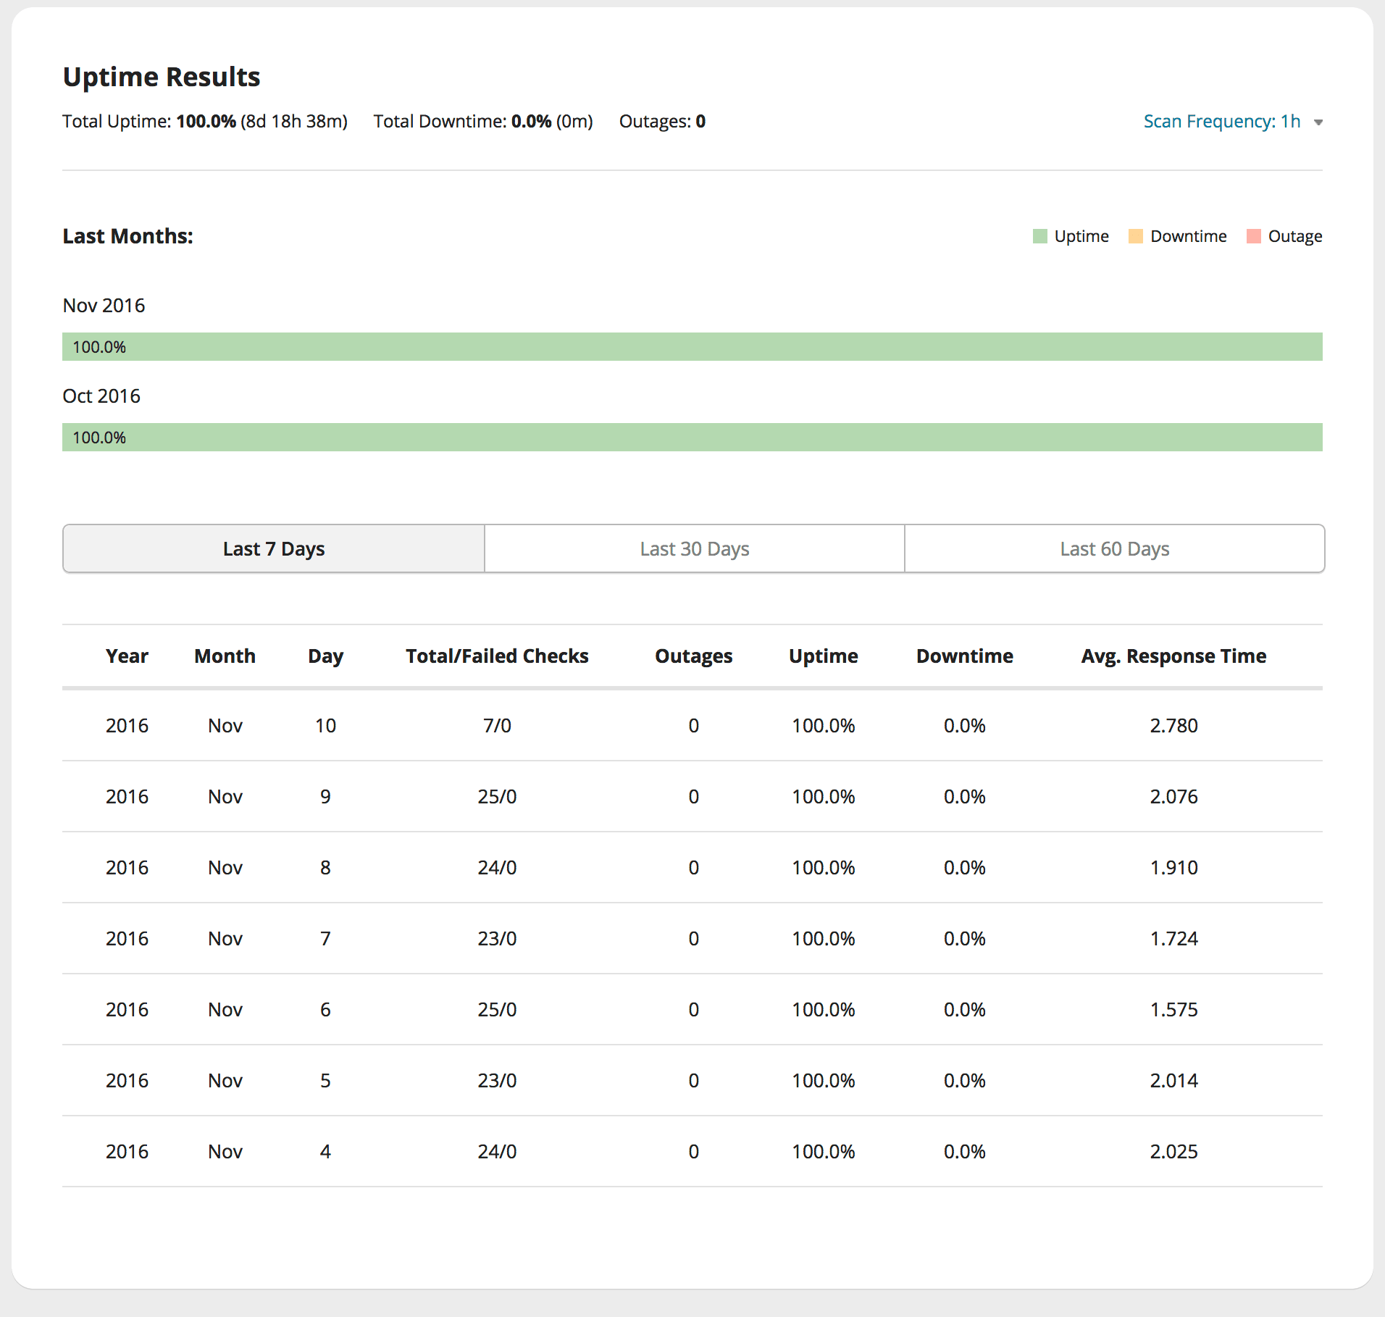
Task: Click the Day column header
Action: coord(325,656)
